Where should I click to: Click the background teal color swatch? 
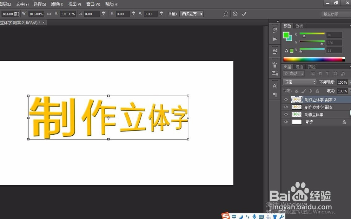coord(290,39)
